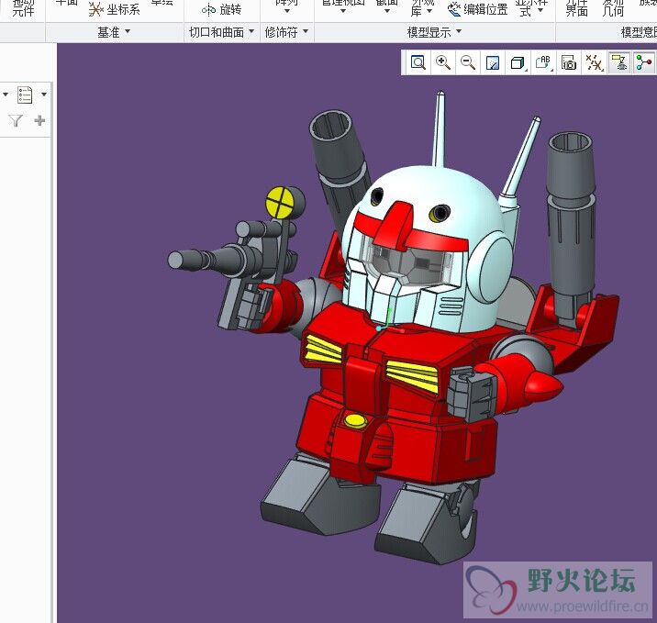The height and width of the screenshot is (623, 657).
Task: Click the 坐标系 coordinate system icon
Action: click(96, 9)
